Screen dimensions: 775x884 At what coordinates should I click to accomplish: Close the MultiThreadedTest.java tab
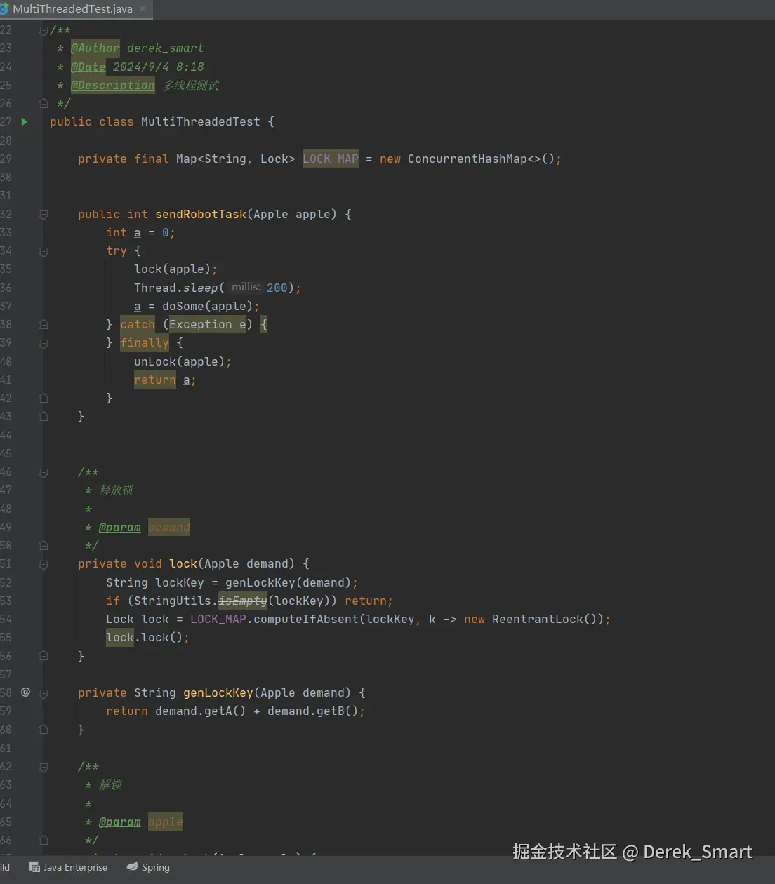[143, 8]
